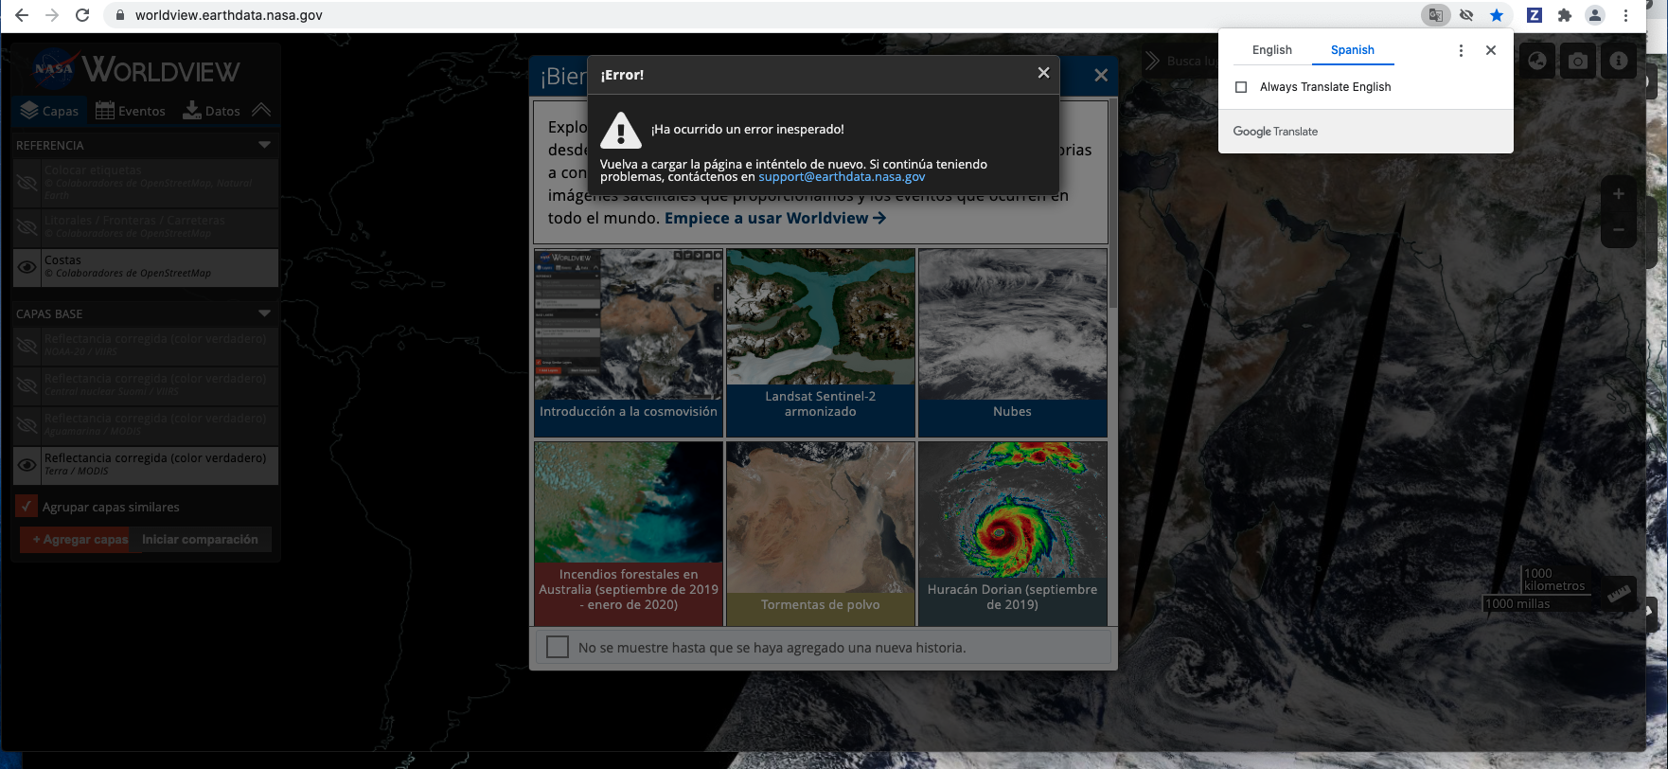Open Tormentas de polvo story
1668x769 pixels.
(821, 534)
